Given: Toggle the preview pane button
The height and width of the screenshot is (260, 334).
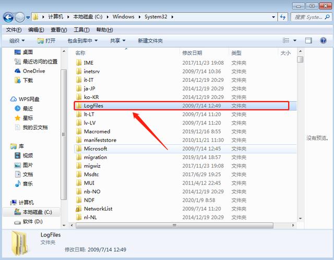Looking at the screenshot, I should tap(308, 41).
